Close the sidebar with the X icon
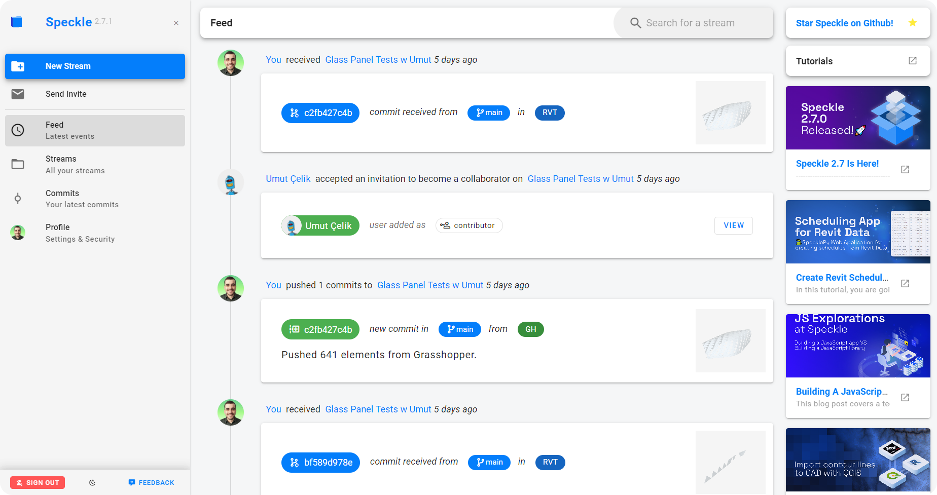 coord(176,23)
